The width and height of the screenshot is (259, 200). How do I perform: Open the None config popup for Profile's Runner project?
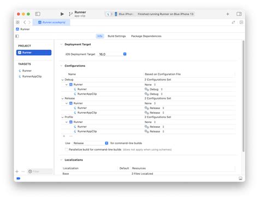150,122
